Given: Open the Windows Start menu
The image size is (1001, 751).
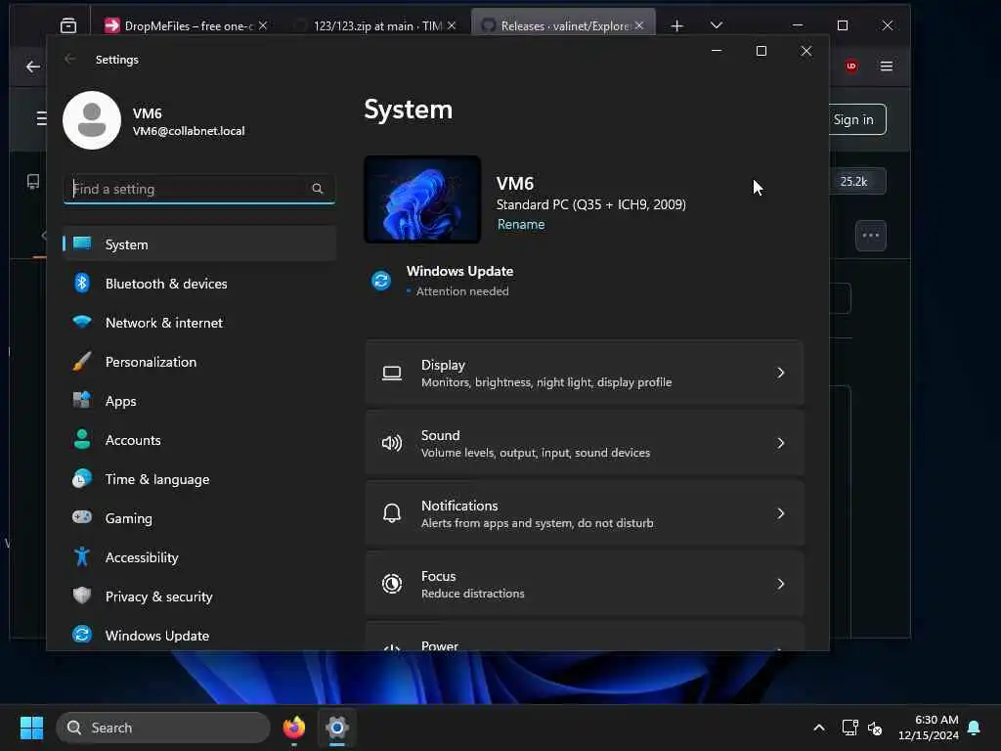Looking at the screenshot, I should 31,728.
